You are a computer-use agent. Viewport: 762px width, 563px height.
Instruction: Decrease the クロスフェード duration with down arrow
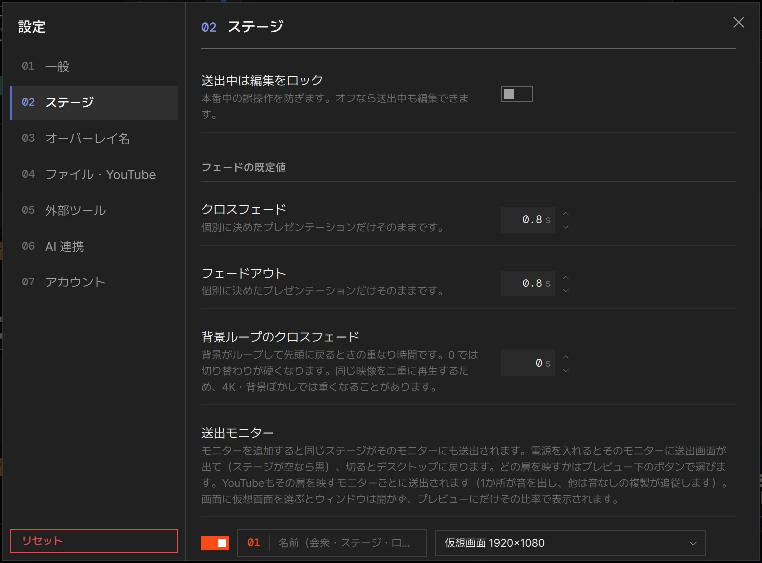(566, 227)
